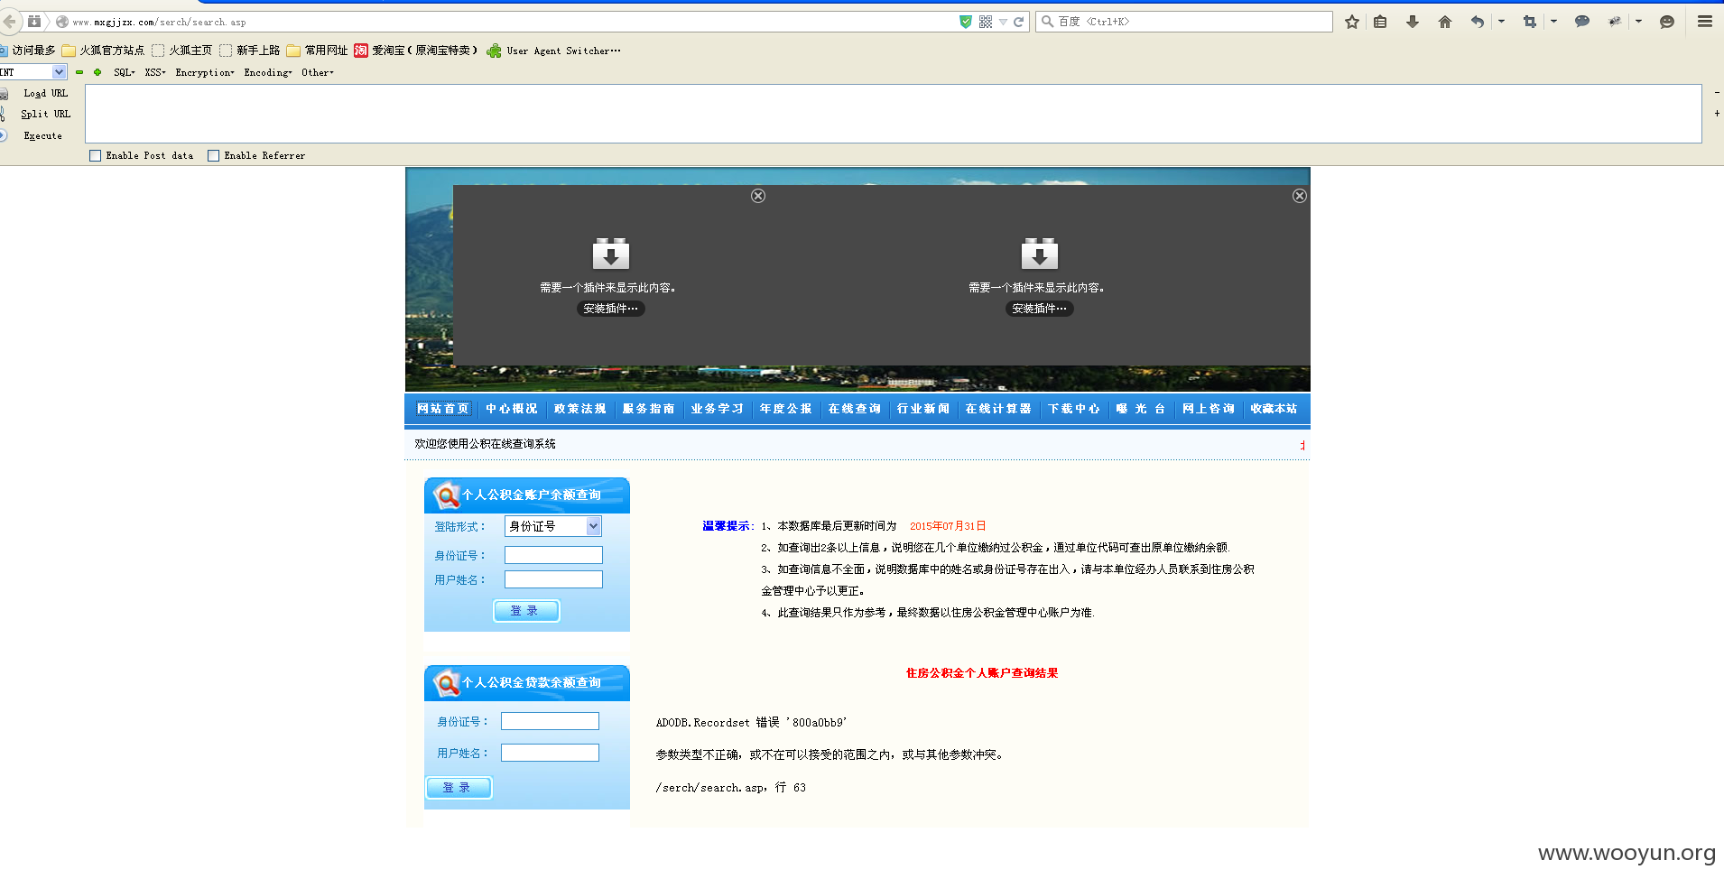Click 登录 button under account balance query

pos(526,611)
